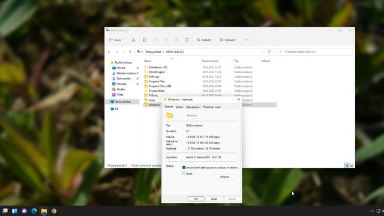Select the PSTools folder
Viewport: 384px width, 216px height.
[x=153, y=95]
